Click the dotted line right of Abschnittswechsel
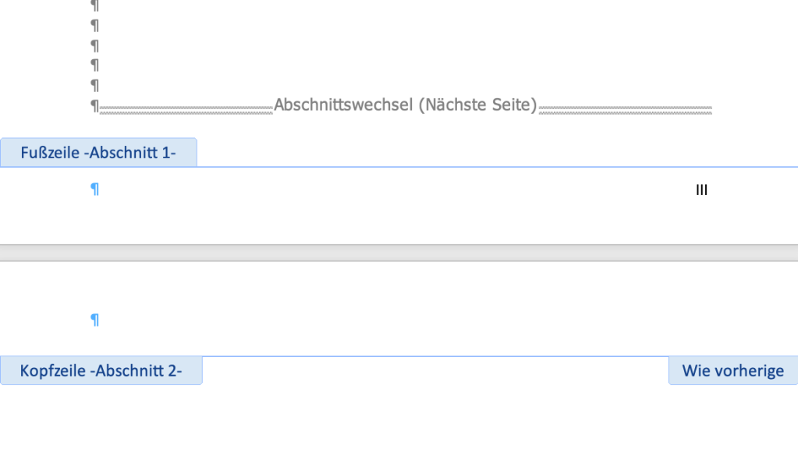The image size is (798, 460). click(x=624, y=105)
